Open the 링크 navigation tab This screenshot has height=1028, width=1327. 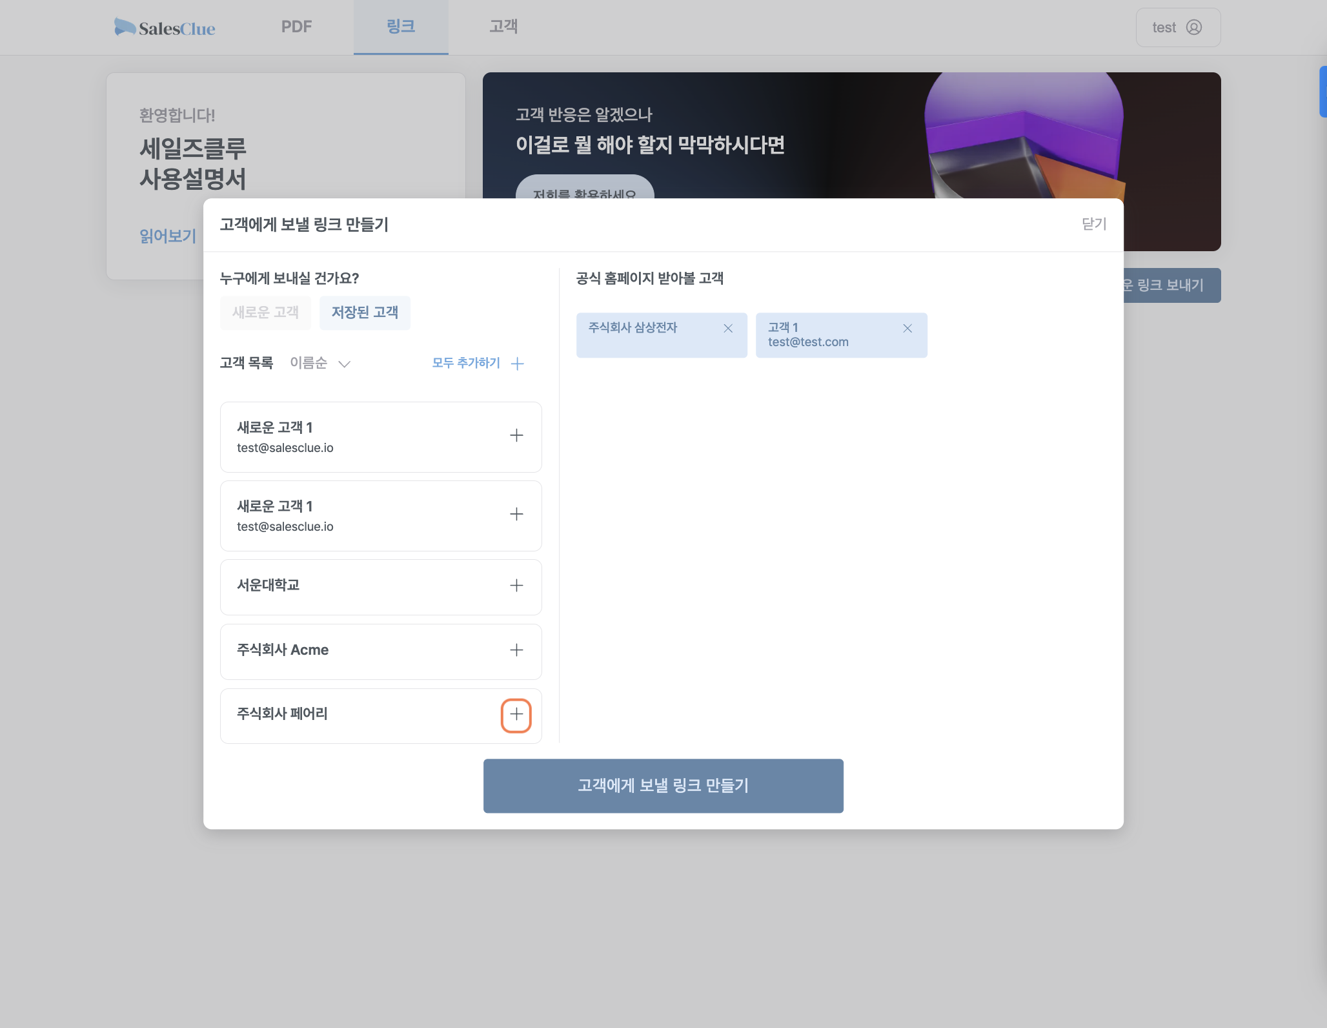tap(401, 26)
